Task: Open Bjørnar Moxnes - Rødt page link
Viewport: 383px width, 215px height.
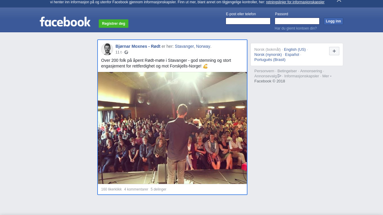Action: tap(138, 46)
